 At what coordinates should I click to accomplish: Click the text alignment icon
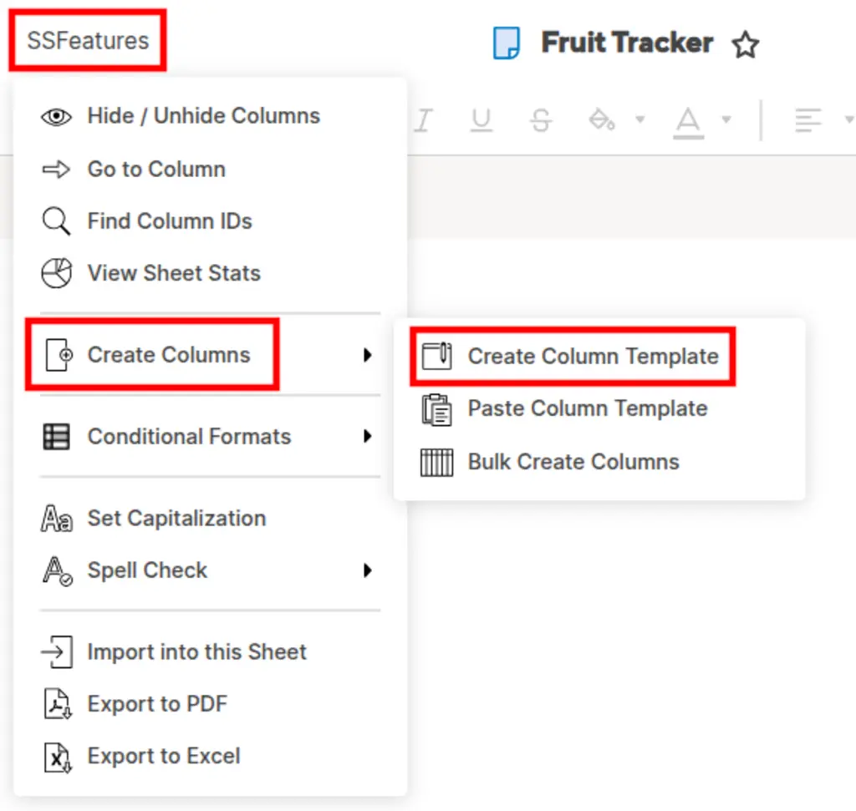click(x=808, y=120)
